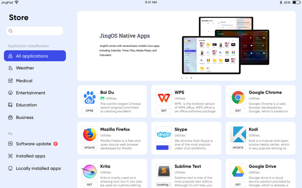Click the JingOS Native Apps headline

click(x=125, y=36)
